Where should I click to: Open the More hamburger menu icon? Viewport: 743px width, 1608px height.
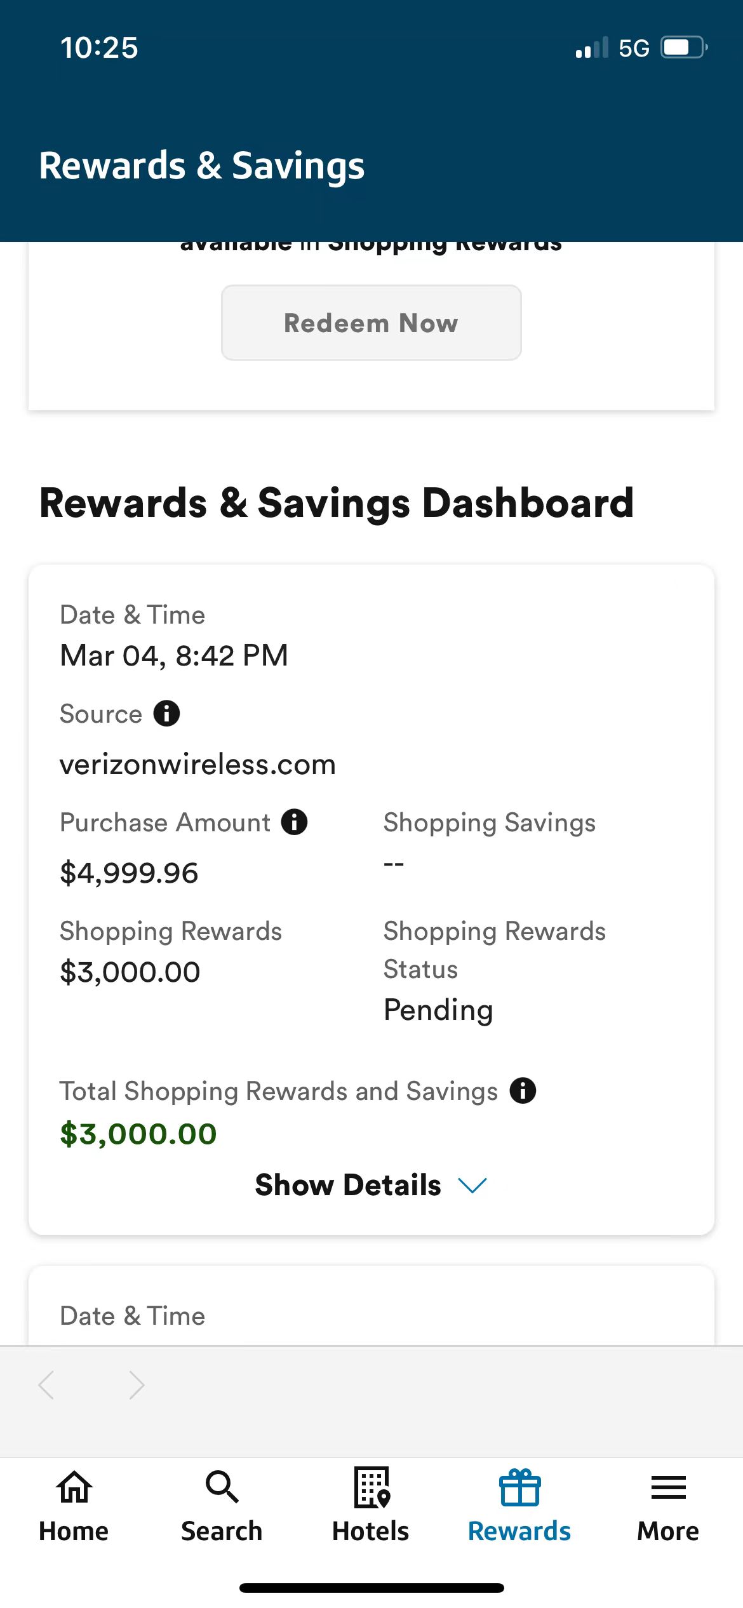click(x=668, y=1487)
